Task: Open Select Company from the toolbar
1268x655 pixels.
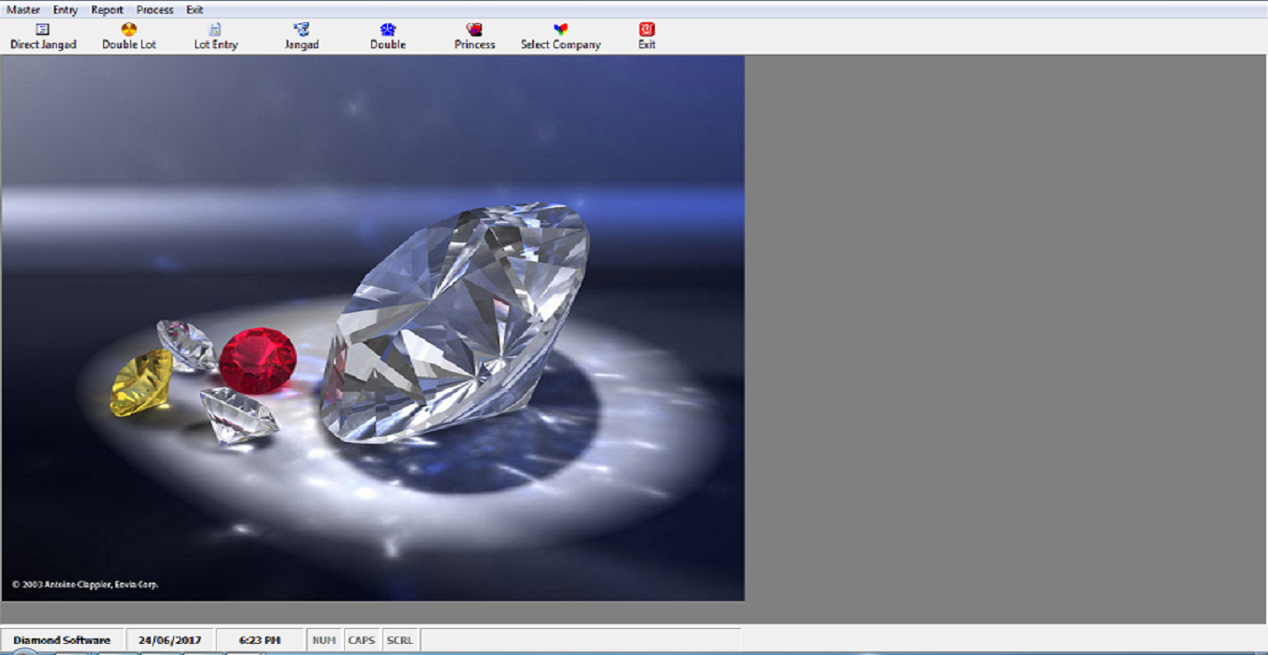Action: click(560, 36)
